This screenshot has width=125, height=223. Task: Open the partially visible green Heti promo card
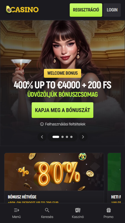[x=114, y=178]
